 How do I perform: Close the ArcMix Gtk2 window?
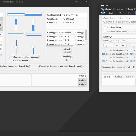coord(86,2)
